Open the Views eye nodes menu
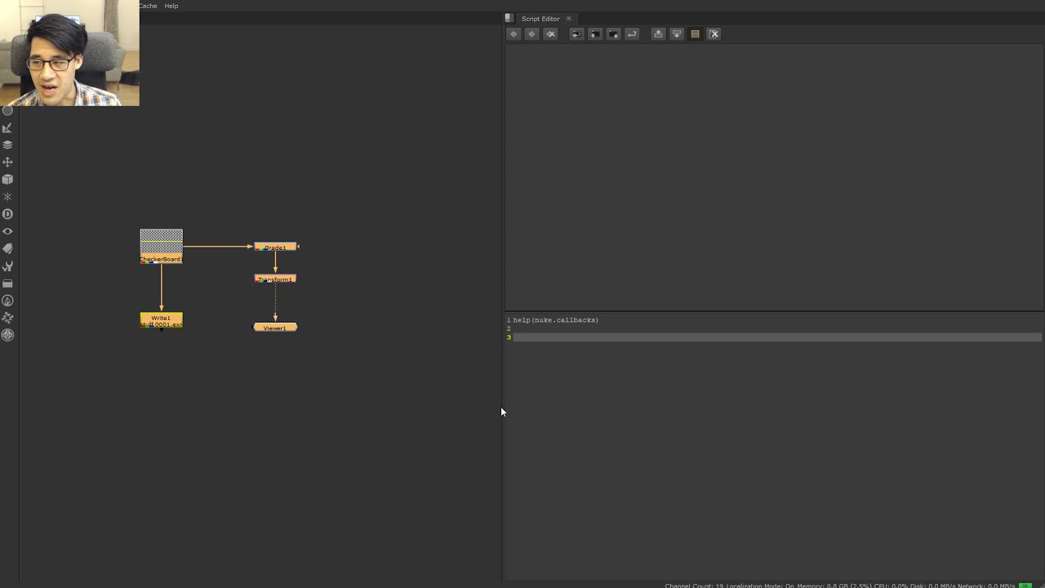Screen dimensions: 1045x588 tap(7, 231)
